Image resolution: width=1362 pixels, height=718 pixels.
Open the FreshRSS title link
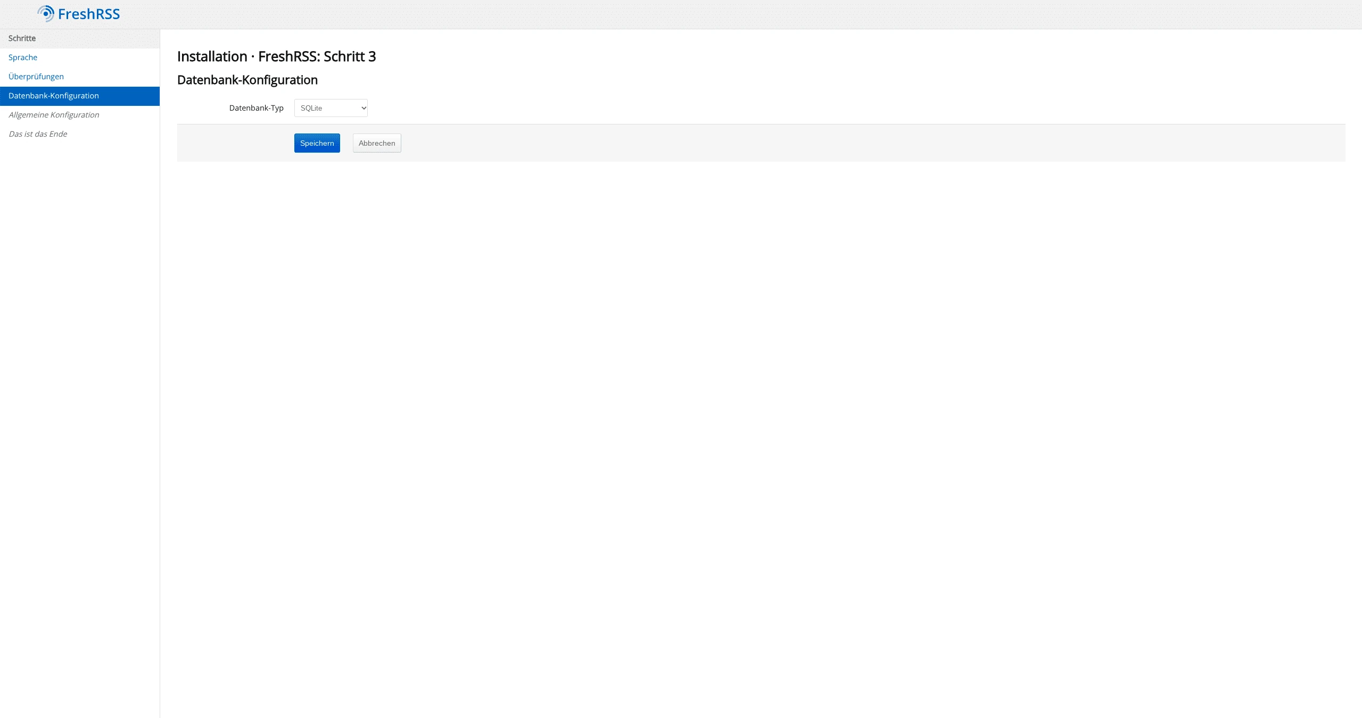[89, 14]
